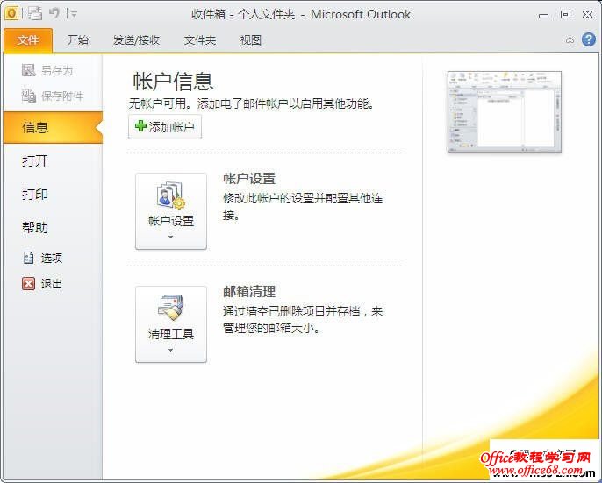Click the inbox preview thumbnail
The width and height of the screenshot is (602, 483).
tap(504, 111)
